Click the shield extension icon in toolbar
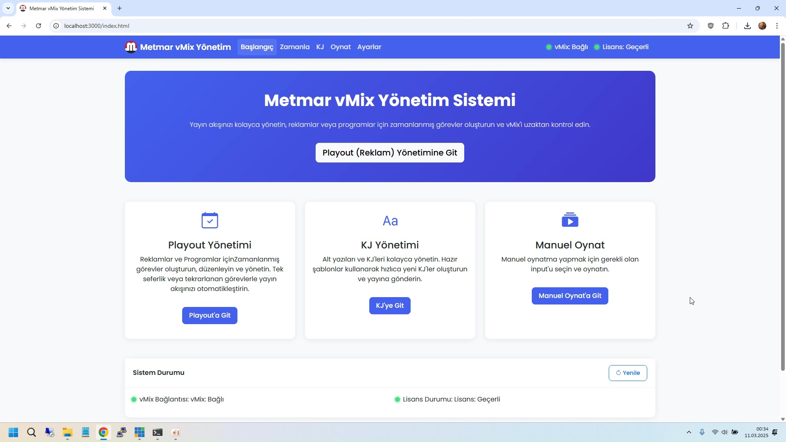This screenshot has height=442, width=786. click(x=711, y=26)
